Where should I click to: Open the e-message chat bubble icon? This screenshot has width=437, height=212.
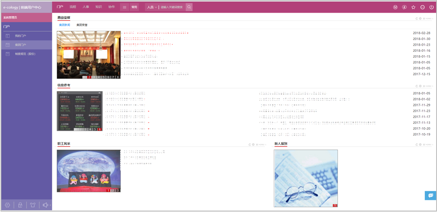[x=404, y=7]
